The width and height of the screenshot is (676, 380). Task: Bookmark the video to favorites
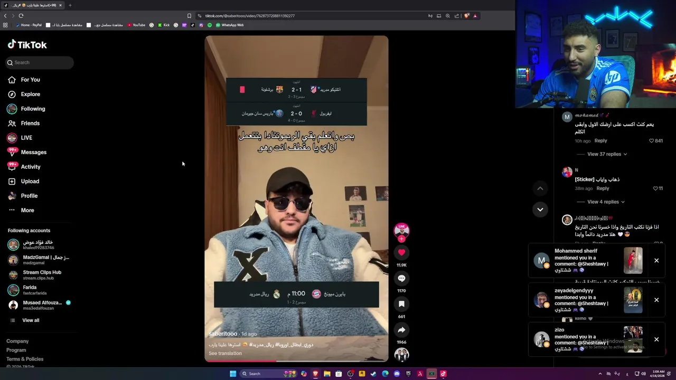(x=401, y=304)
